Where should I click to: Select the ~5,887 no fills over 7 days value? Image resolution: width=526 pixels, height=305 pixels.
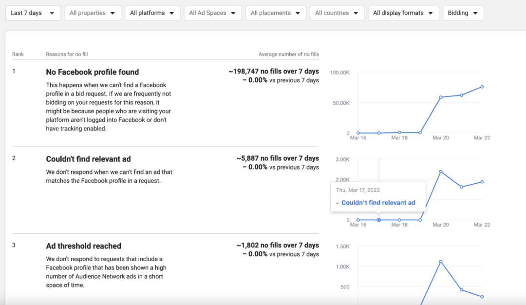(278, 158)
